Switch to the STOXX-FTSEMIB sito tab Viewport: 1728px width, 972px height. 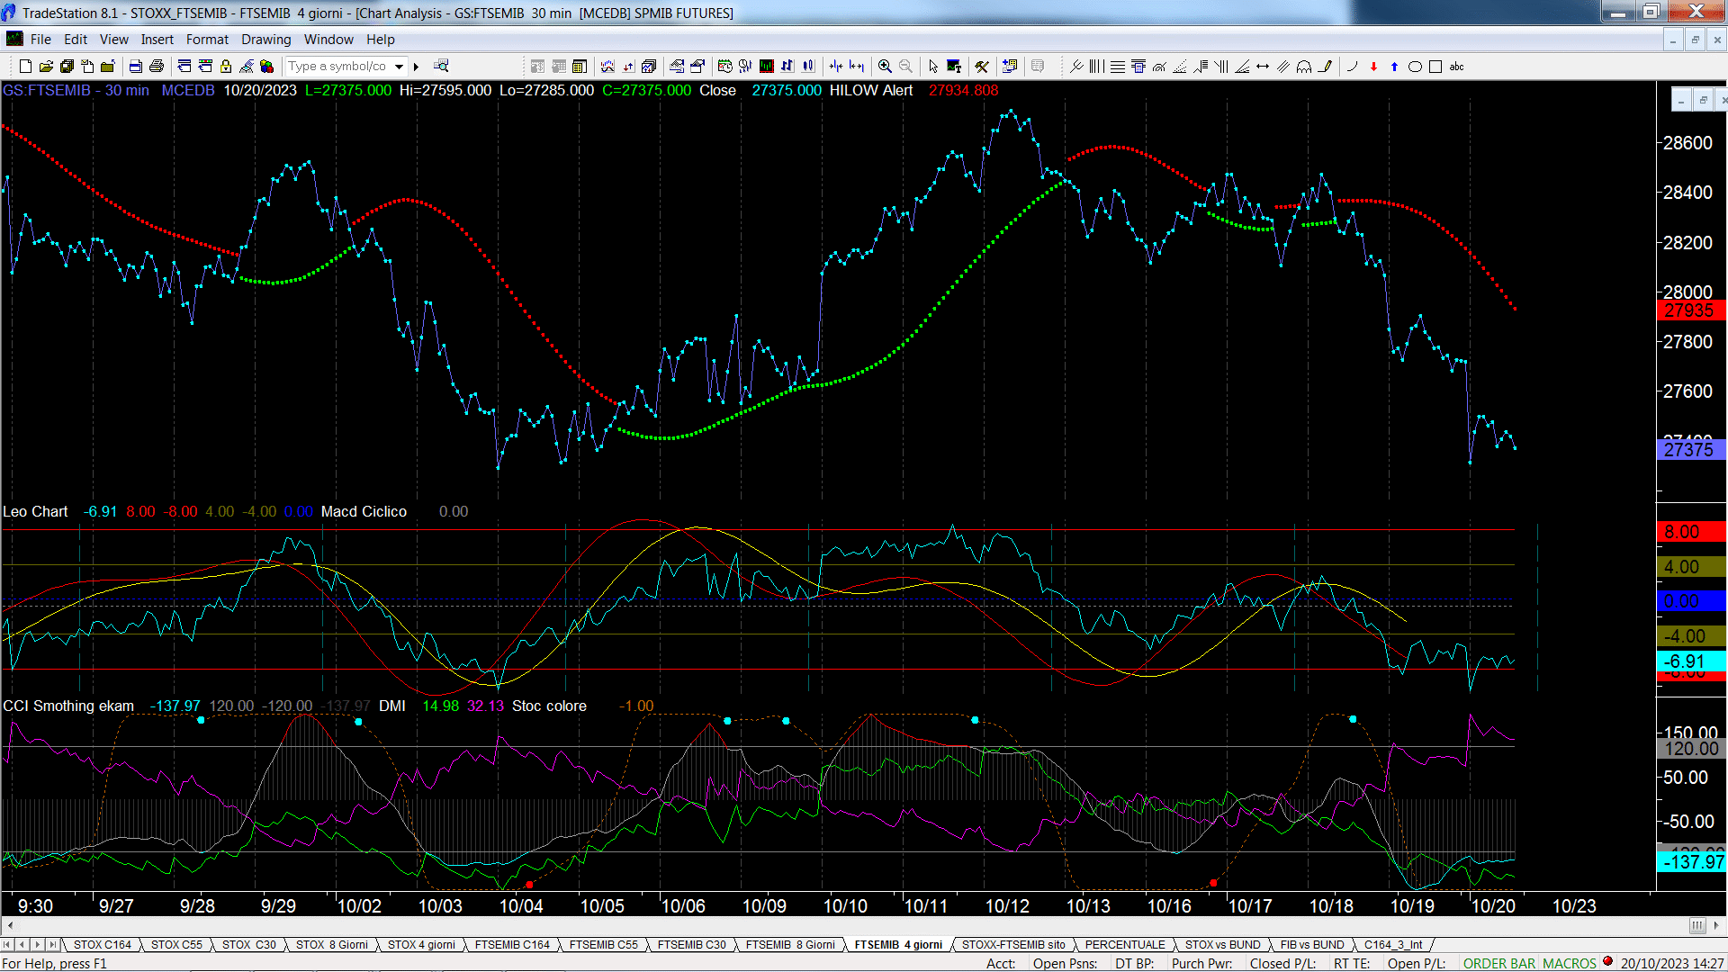pyautogui.click(x=1013, y=945)
